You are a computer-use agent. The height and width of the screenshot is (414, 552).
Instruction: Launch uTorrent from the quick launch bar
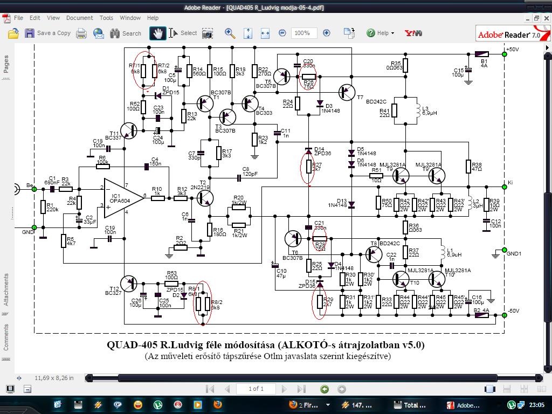158,404
